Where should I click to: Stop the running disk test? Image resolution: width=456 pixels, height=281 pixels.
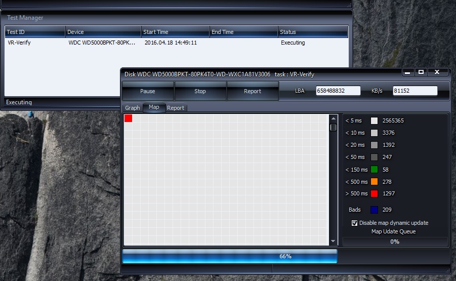pos(200,91)
